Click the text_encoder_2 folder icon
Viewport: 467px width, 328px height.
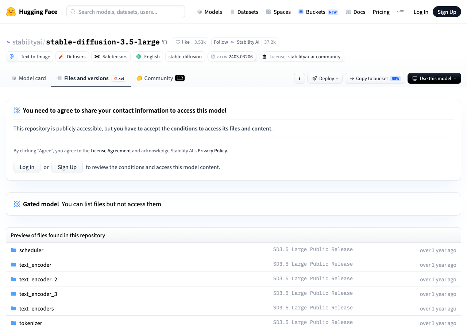[x=13, y=279]
